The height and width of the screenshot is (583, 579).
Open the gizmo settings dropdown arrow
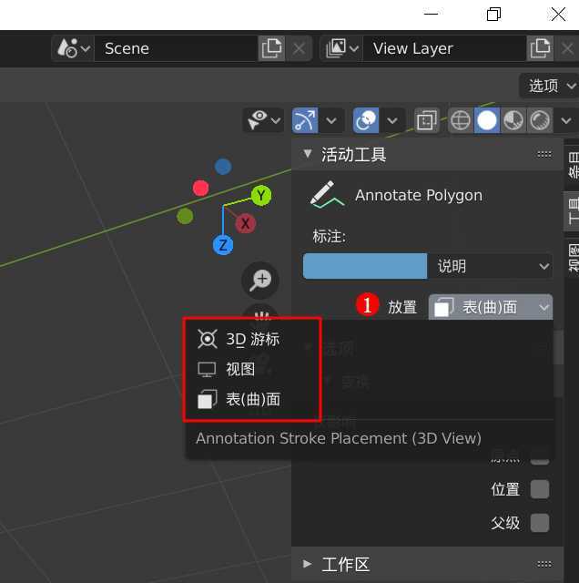(331, 120)
